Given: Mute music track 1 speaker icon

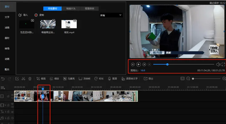Looking at the screenshot, I should 12,118.
